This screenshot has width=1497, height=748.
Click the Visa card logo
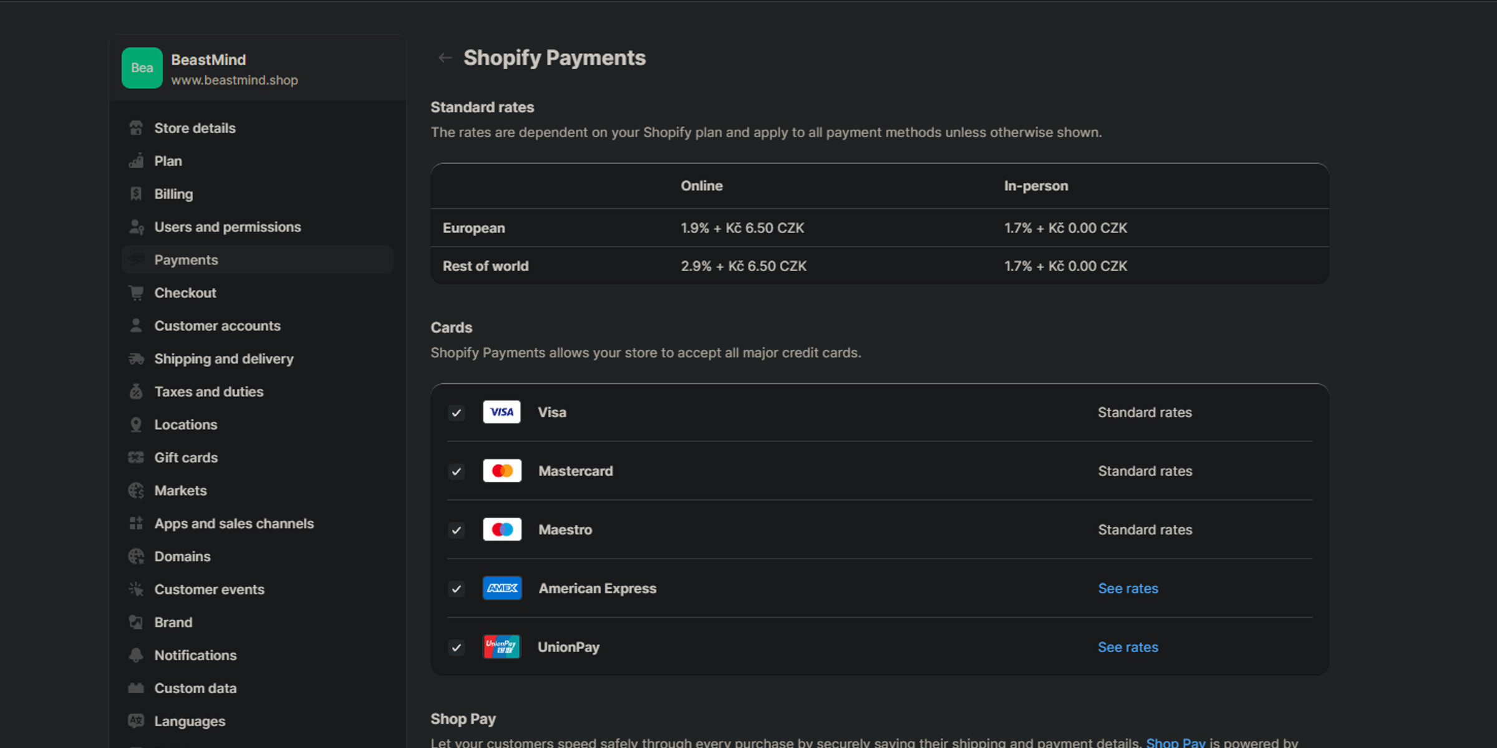(501, 412)
